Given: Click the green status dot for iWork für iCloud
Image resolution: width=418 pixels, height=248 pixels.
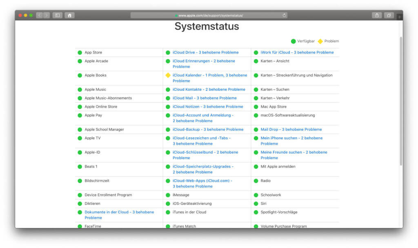Looking at the screenshot, I should [256, 53].
